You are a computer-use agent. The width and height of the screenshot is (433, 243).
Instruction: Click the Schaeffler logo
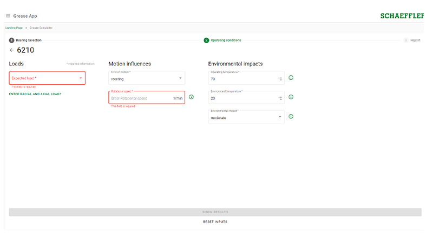[403, 16]
